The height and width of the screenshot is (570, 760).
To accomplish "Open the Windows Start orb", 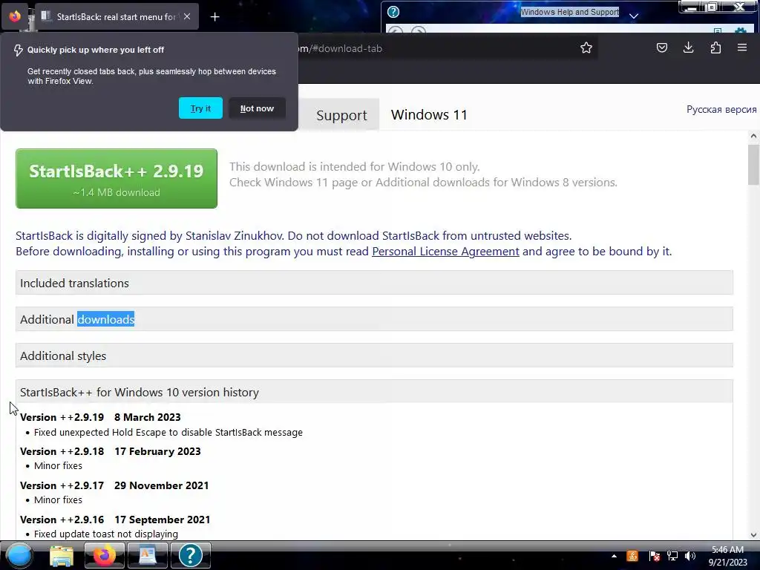I will (19, 555).
